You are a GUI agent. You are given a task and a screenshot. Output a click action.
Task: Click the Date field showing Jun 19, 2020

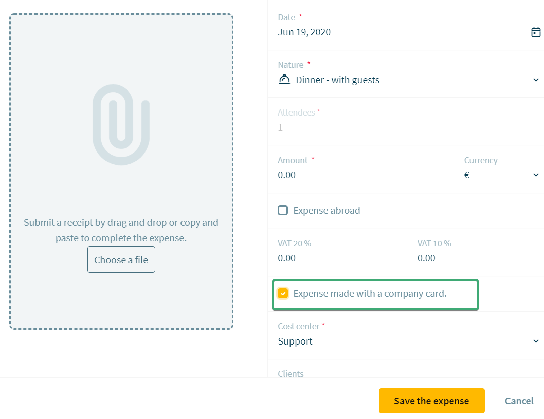[403, 32]
